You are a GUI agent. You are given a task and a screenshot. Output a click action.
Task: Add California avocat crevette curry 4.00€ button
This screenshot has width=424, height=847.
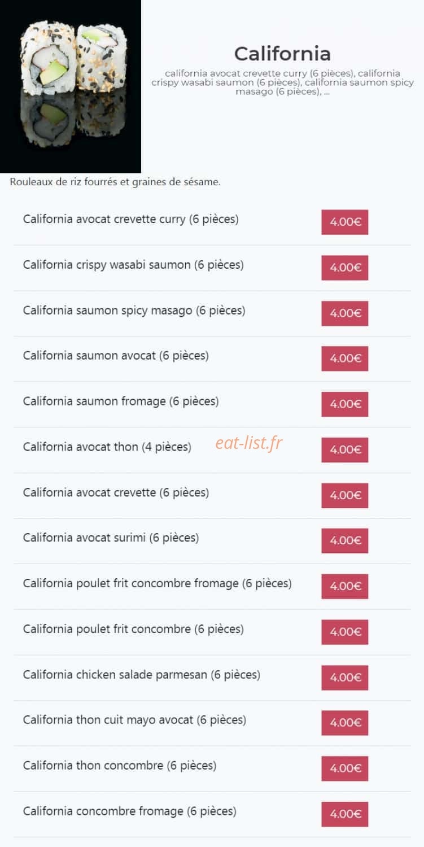tap(345, 222)
